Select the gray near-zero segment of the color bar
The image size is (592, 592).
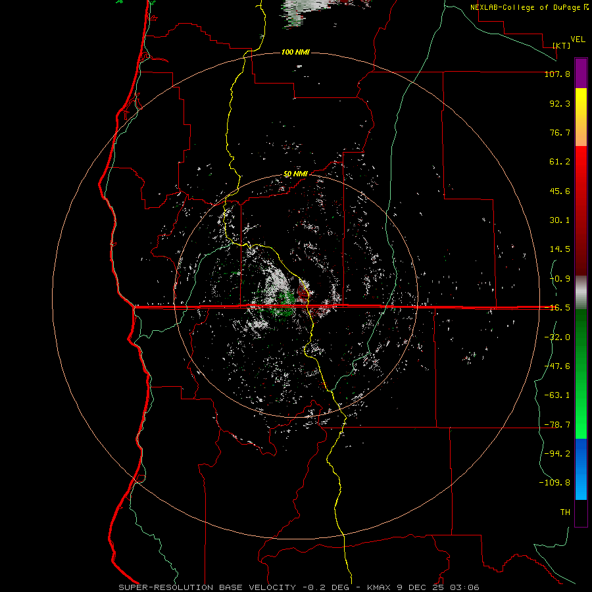click(x=581, y=293)
